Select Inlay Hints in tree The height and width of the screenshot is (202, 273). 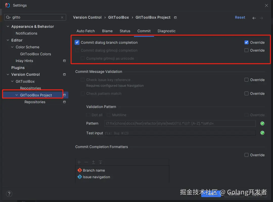pyautogui.click(x=24, y=61)
